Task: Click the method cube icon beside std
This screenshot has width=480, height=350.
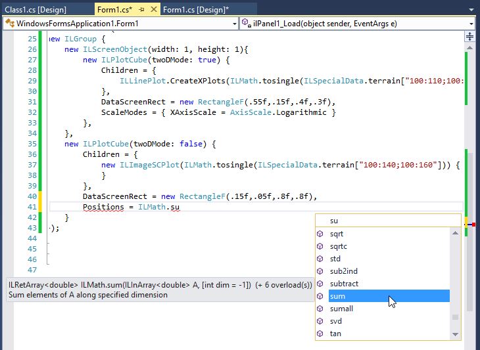Action: click(x=320, y=259)
